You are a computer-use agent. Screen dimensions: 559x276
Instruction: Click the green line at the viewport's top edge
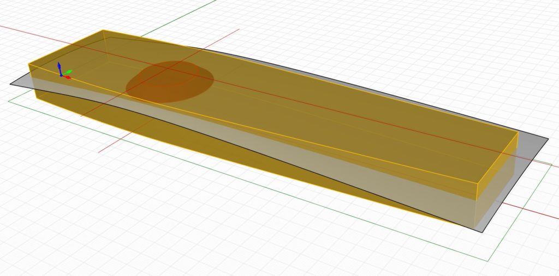[x=213, y=2]
